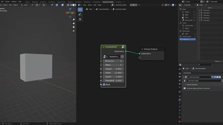Switch to the UV Editing workspace tab
223x125 pixels.
[x=51, y=2]
